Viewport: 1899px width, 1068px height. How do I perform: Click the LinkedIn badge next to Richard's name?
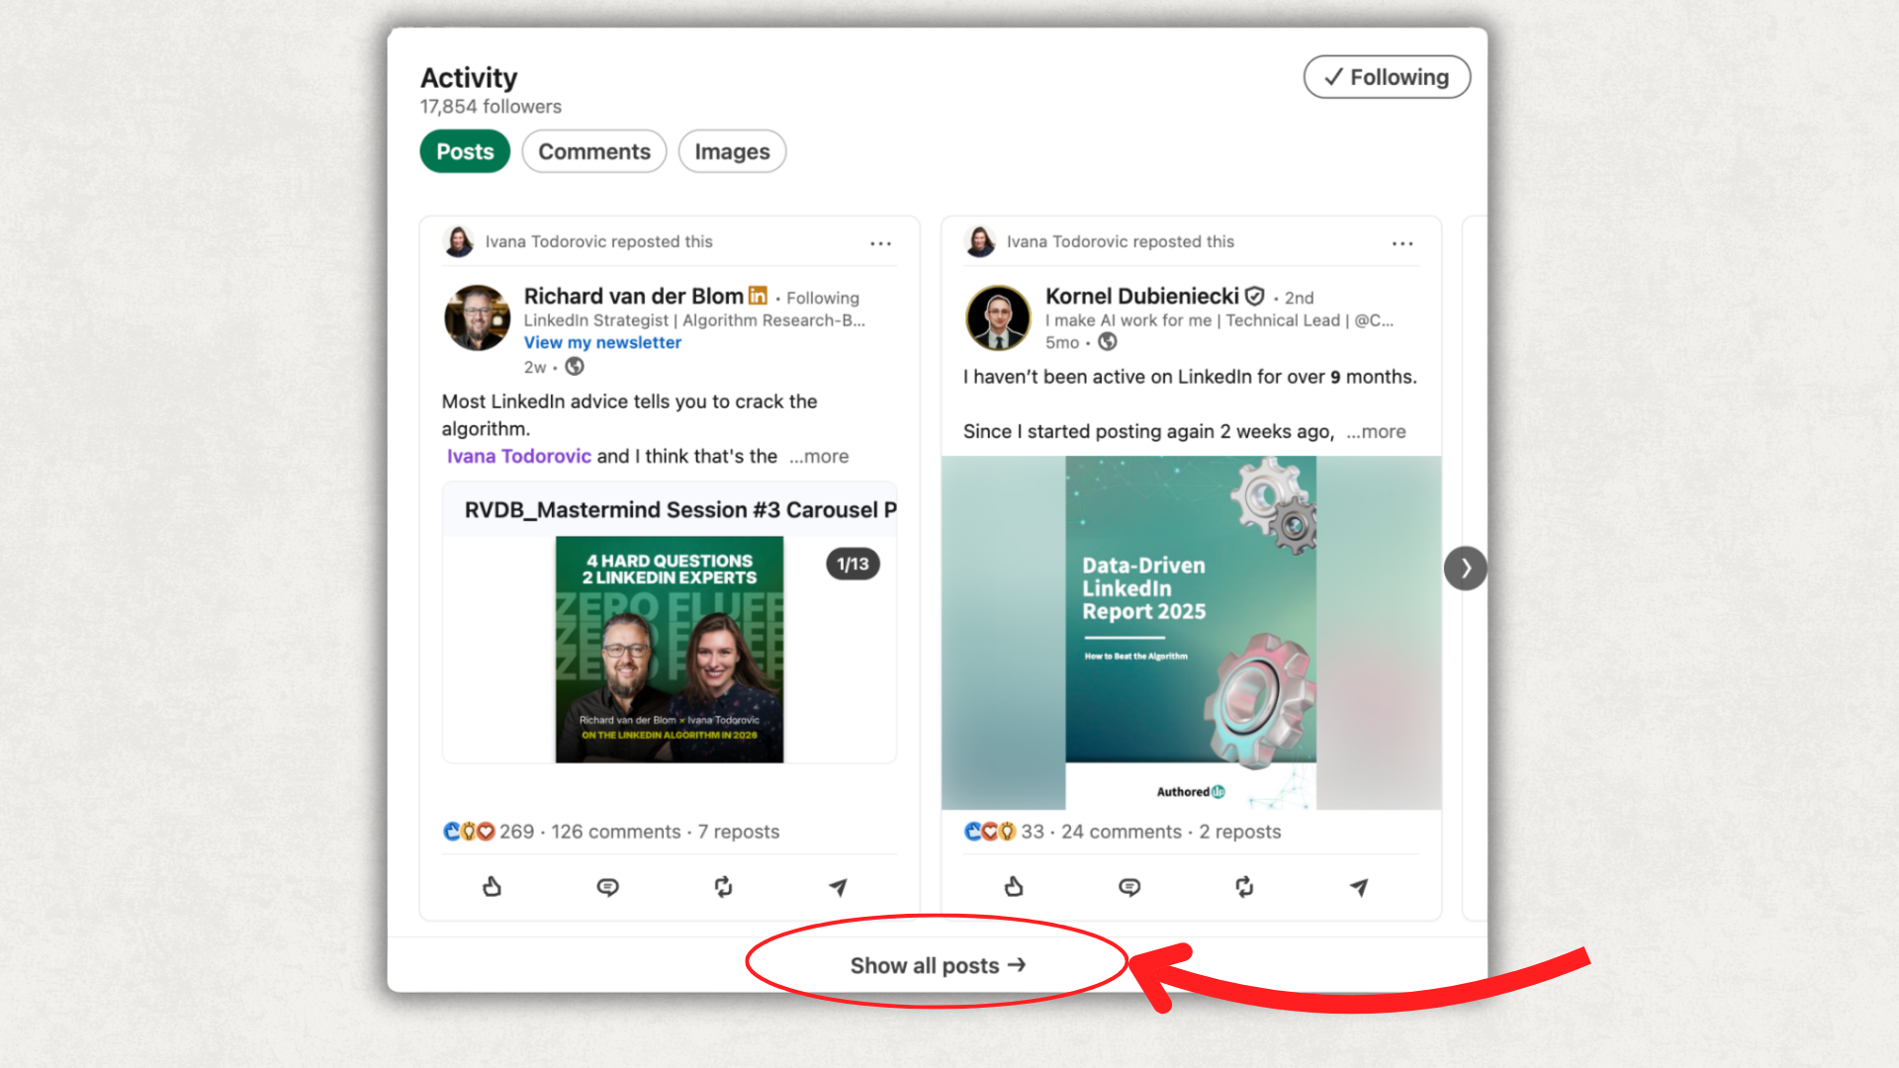[758, 295]
